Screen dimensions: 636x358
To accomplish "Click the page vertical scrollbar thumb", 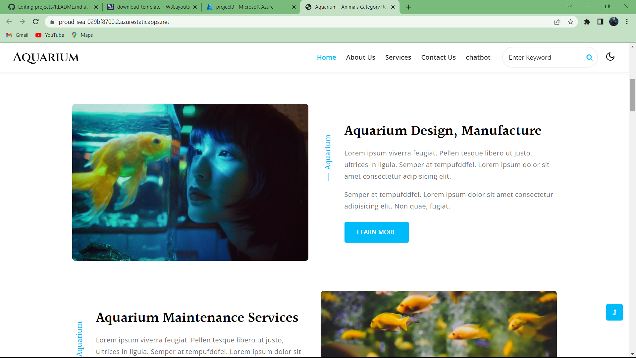I will pyautogui.click(x=632, y=95).
